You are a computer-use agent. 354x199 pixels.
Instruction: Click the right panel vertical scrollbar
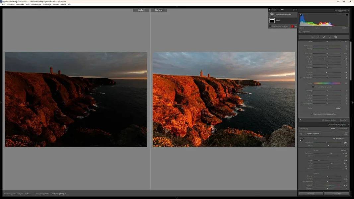click(351, 61)
